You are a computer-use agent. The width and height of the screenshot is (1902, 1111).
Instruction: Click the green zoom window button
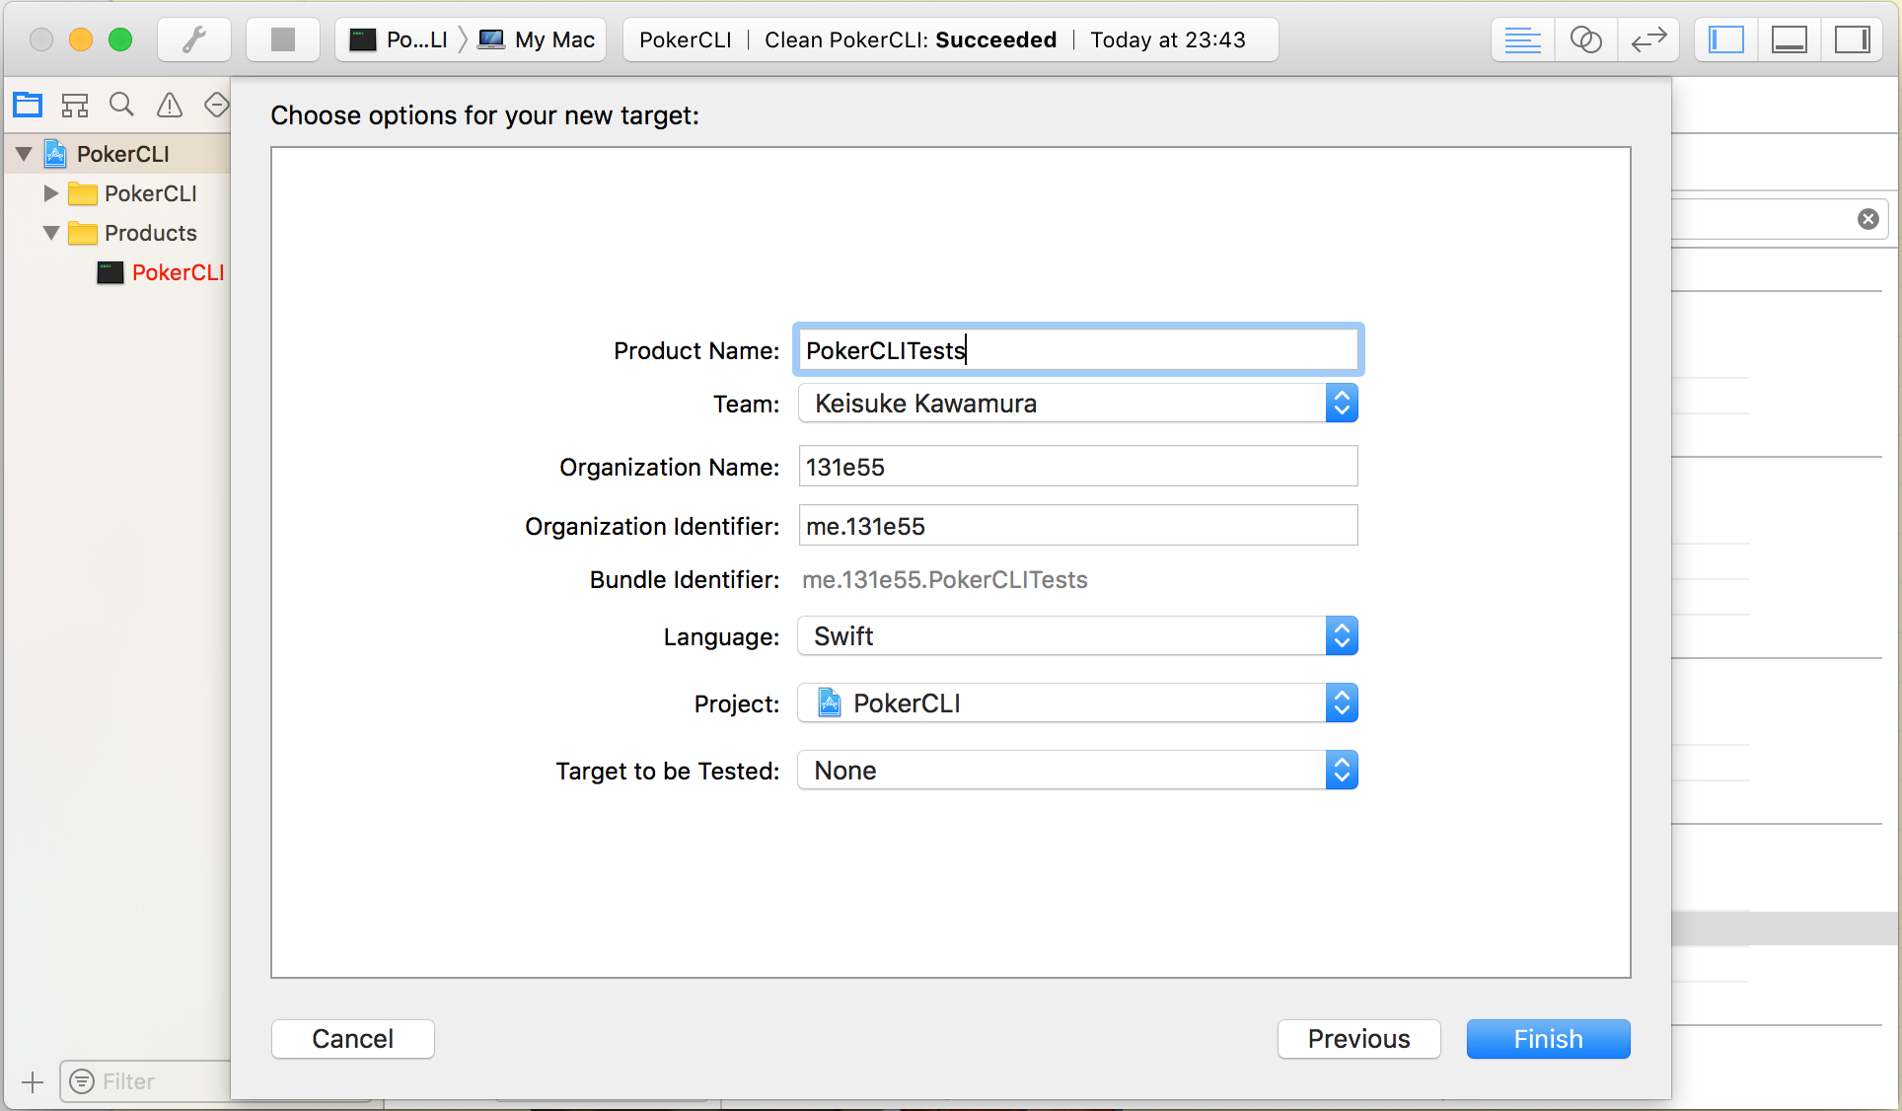120,39
